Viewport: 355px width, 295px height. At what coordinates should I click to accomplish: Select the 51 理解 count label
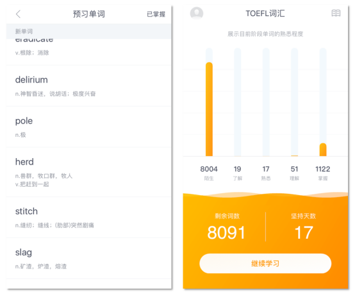pos(294,173)
